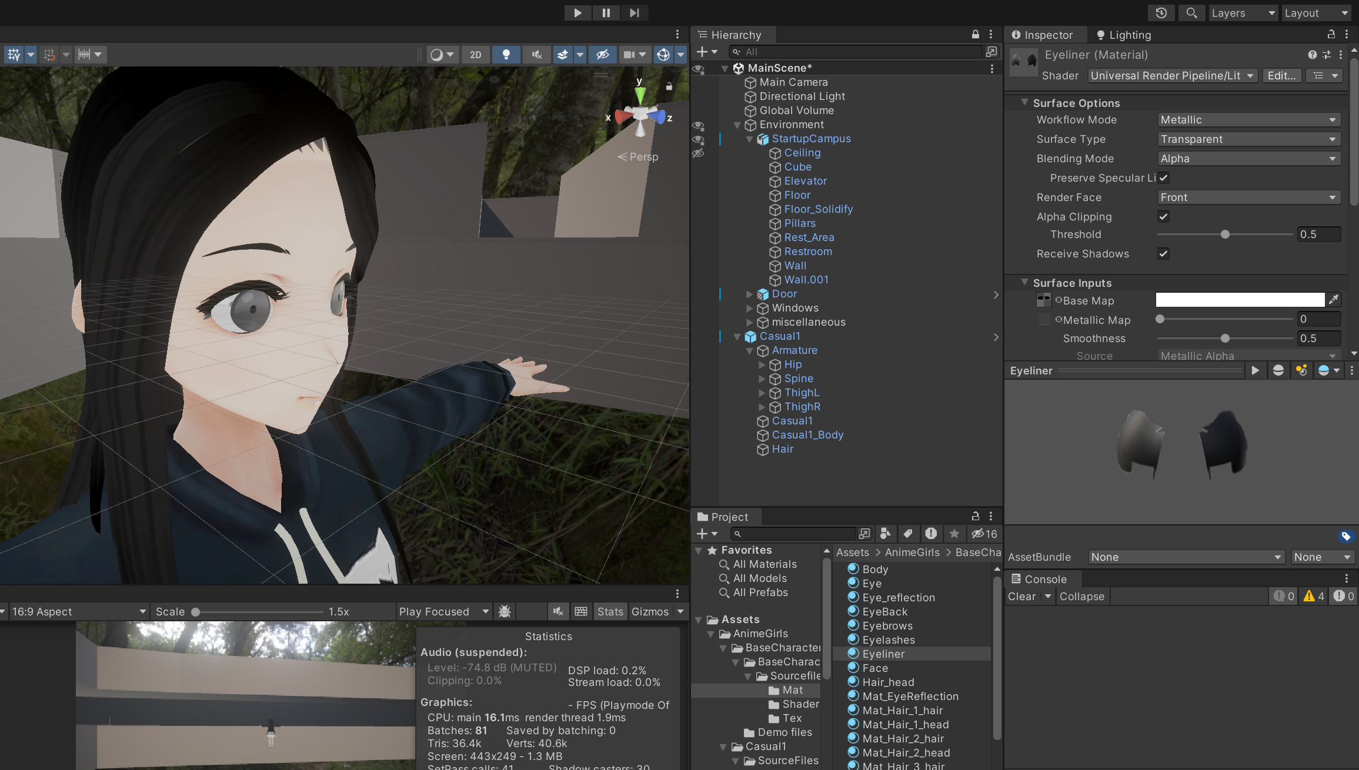Screen dimensions: 1359x770
Task: Click the Step frame forward button
Action: 634,13
